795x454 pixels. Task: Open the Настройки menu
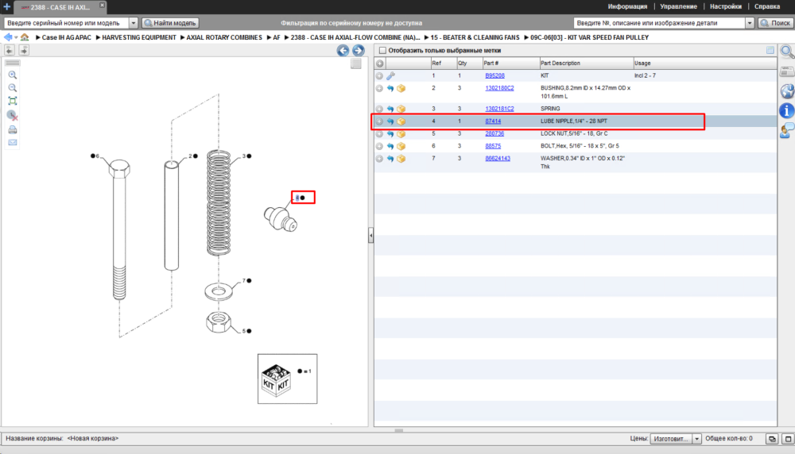(726, 6)
